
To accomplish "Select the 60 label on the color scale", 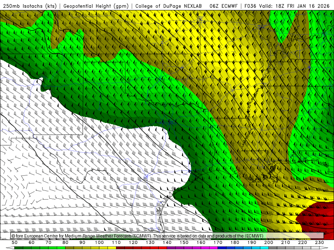I will (x=32, y=242).
